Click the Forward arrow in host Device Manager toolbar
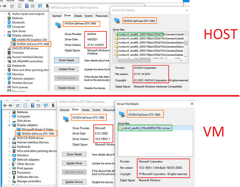Viewport: 240px width, 187px height. 4,6
